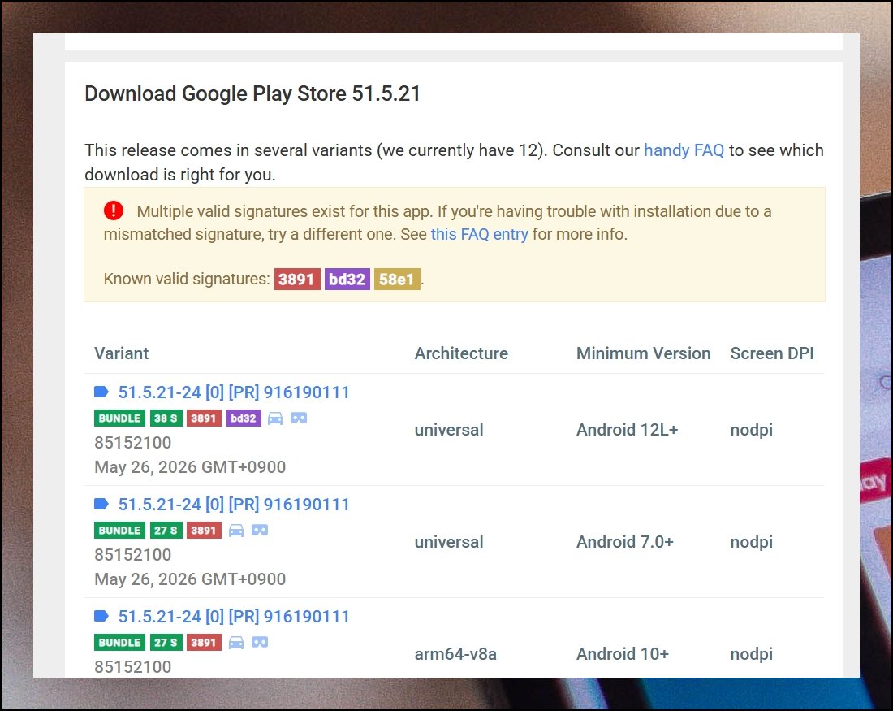This screenshot has width=893, height=711.
Task: Click the Minimum Version column header
Action: 644,353
